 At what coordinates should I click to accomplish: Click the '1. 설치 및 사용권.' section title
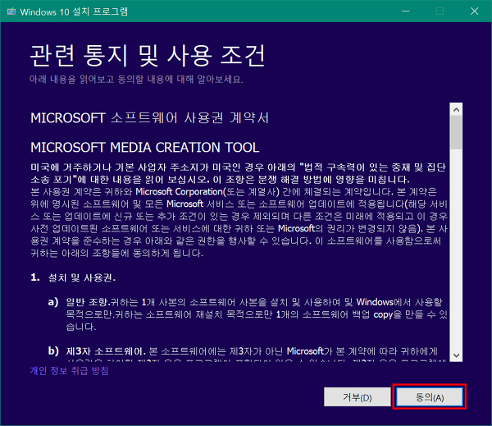click(73, 277)
